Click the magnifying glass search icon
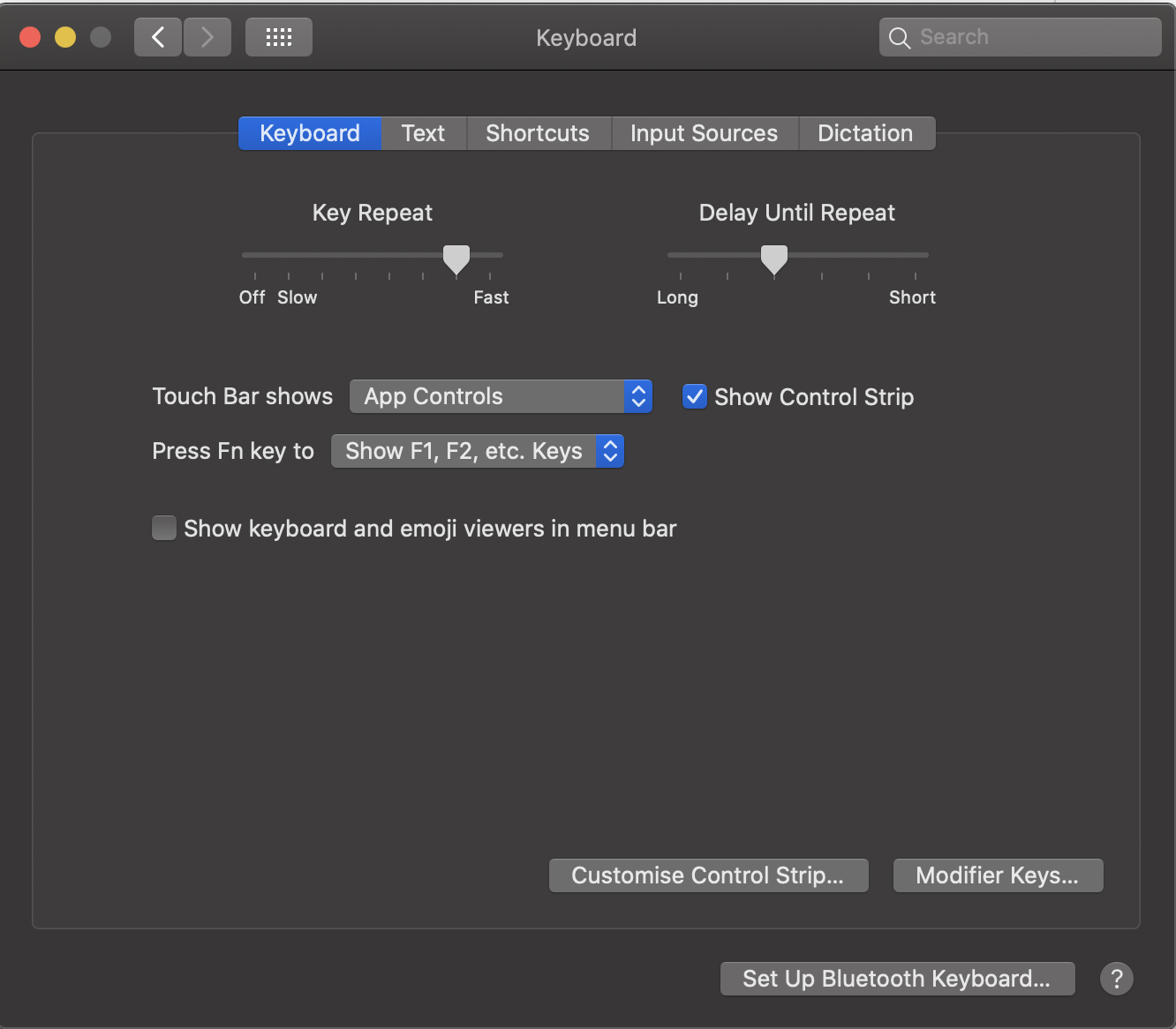This screenshot has height=1029, width=1176. click(900, 38)
